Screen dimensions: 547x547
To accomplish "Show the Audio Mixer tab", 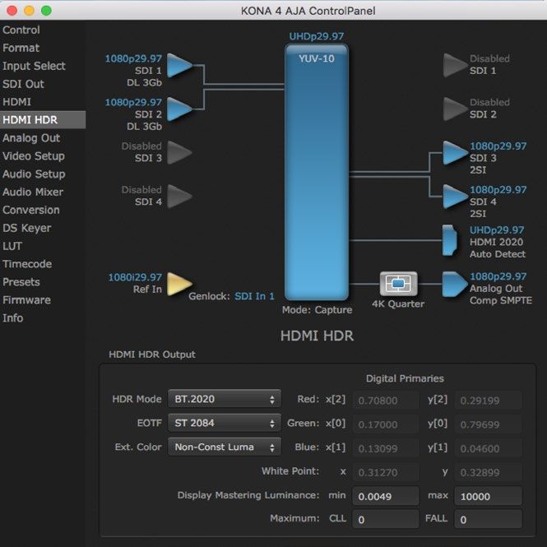I will tap(43, 192).
